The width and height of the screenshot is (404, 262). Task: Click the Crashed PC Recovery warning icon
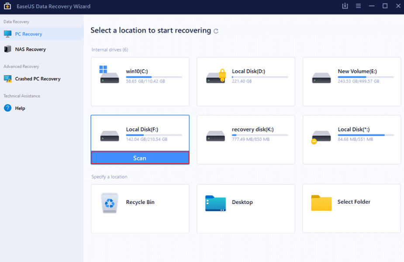point(8,79)
